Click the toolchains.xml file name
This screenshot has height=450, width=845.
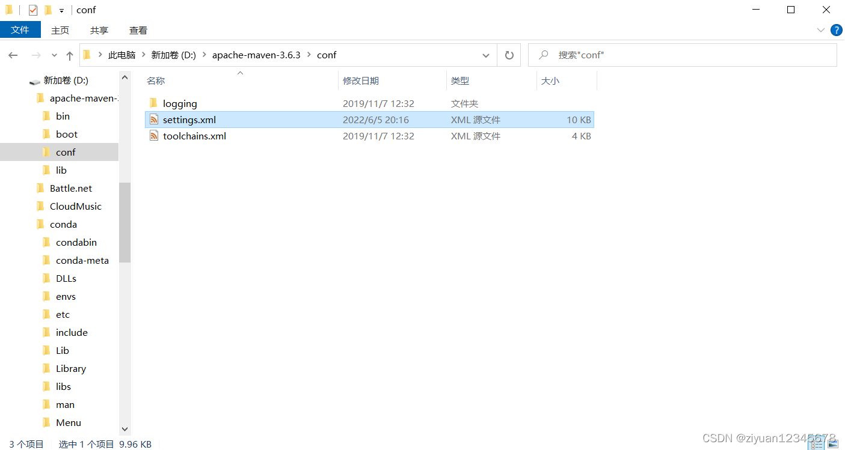tap(194, 136)
